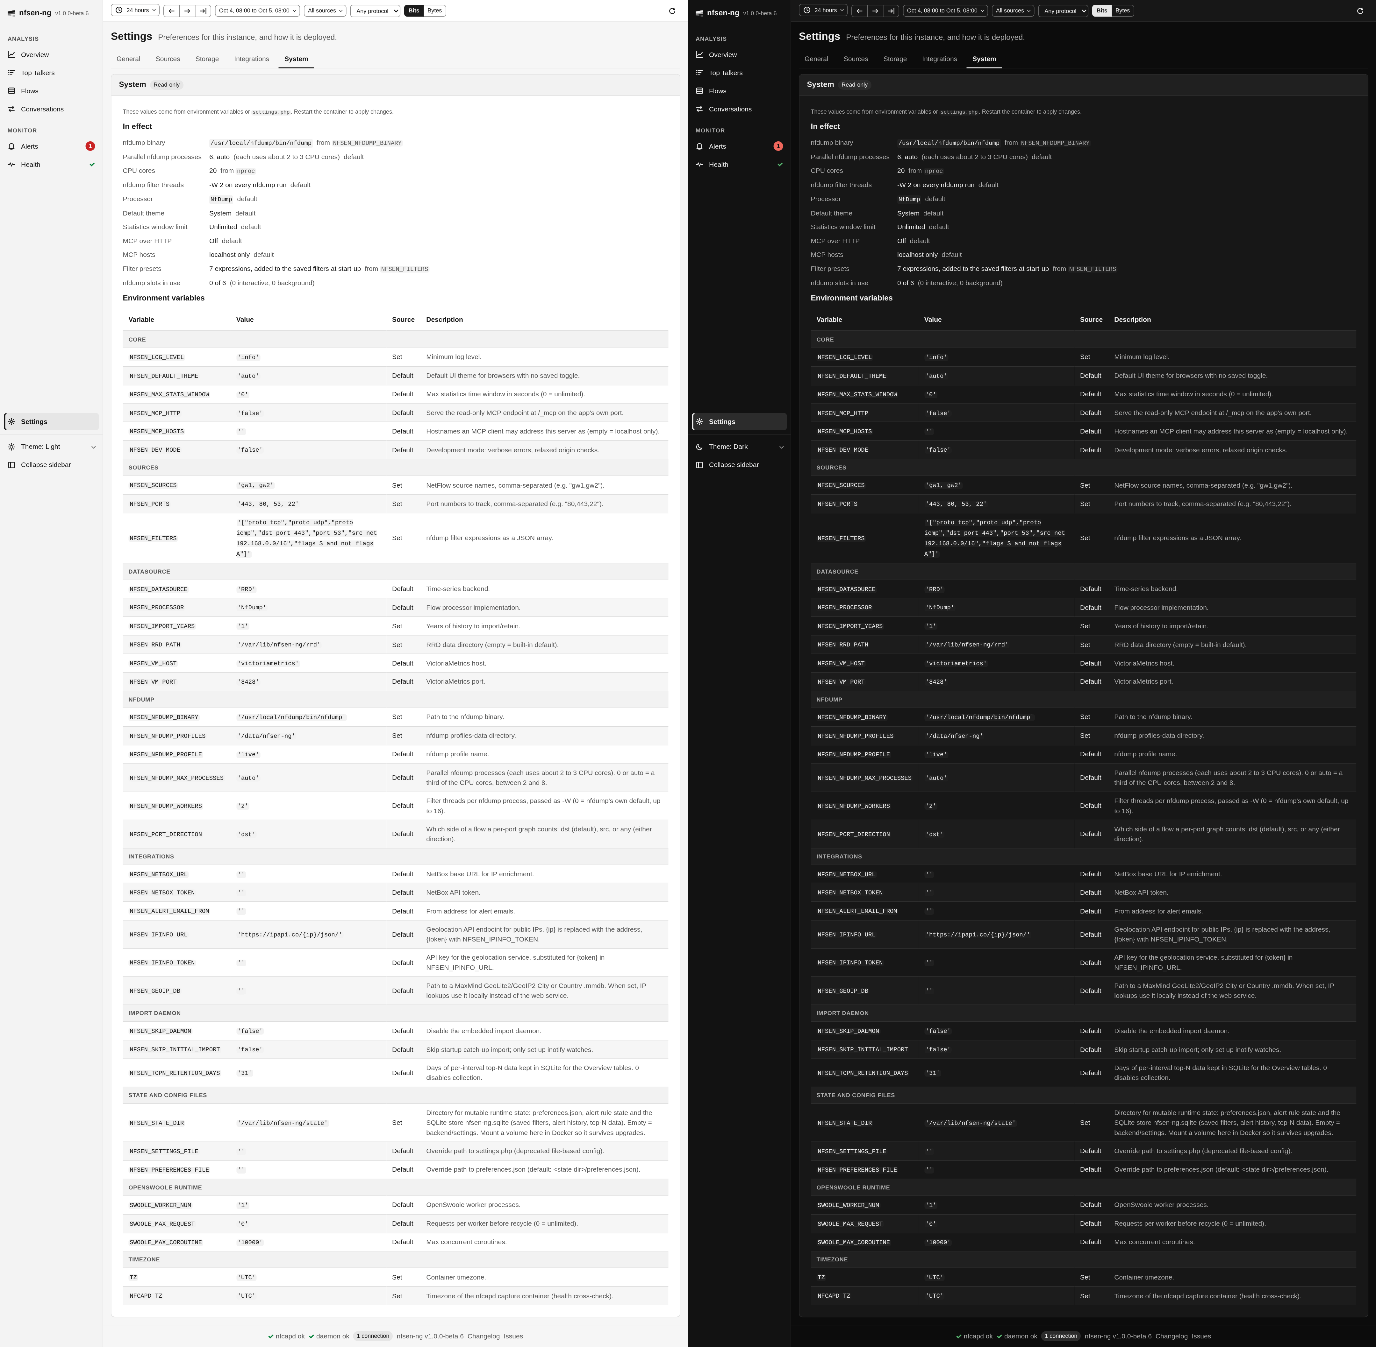The width and height of the screenshot is (1376, 1347).
Task: Click NFSEN_LOG_LEVEL variable in light table
Action: pyautogui.click(x=156, y=357)
